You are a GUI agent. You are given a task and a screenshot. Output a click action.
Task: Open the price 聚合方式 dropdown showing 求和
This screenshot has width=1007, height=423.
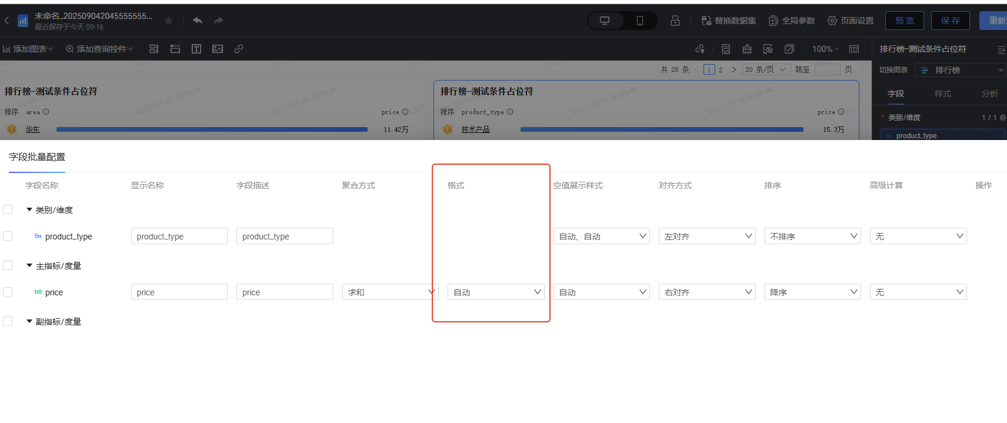coord(389,292)
